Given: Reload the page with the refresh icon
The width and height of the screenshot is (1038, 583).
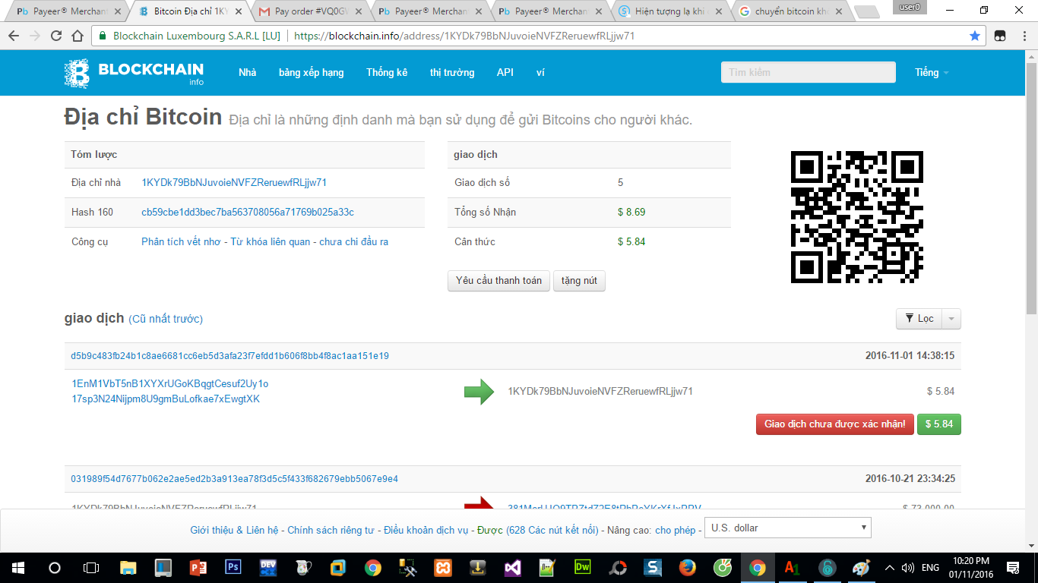Looking at the screenshot, I should [x=56, y=36].
